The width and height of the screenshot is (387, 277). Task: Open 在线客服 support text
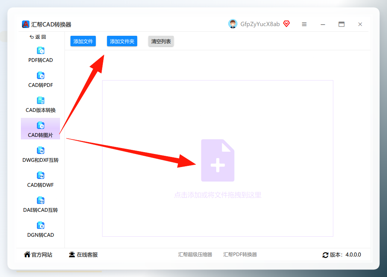coord(87,255)
